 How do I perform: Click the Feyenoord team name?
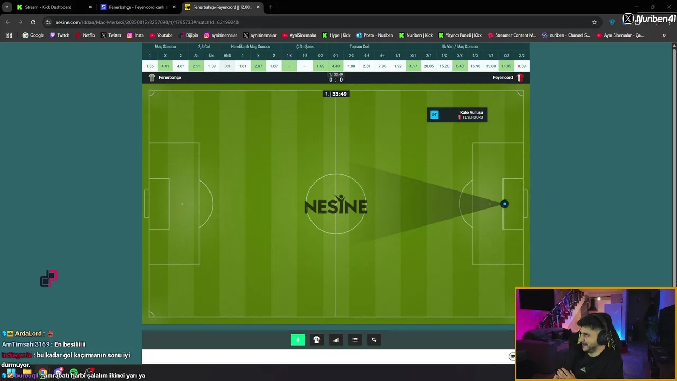[x=503, y=77]
